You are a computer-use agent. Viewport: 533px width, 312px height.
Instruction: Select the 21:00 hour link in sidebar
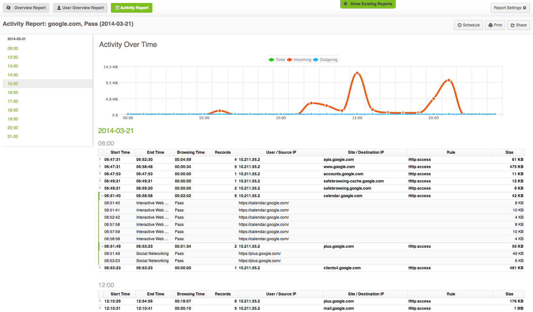(x=13, y=137)
